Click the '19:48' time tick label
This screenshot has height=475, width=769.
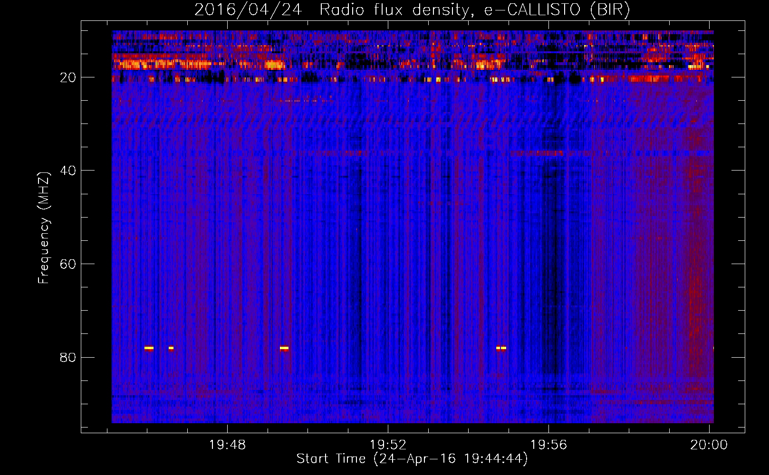[x=228, y=445]
